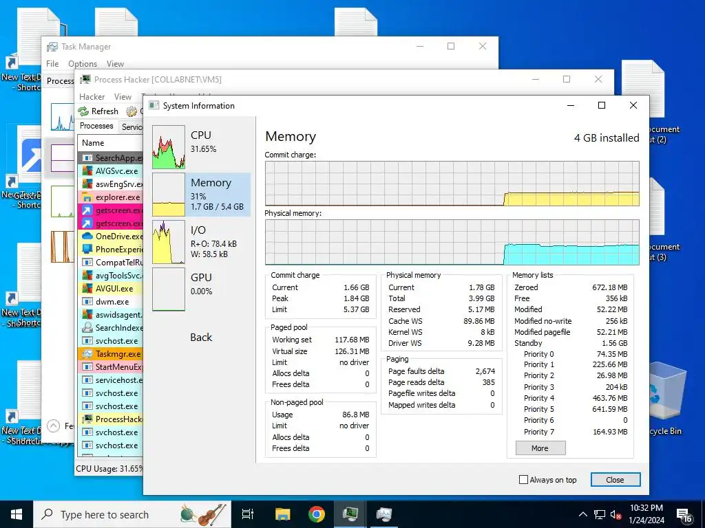Select the OneDrive.exe cloud icon
The height and width of the screenshot is (528, 705).
pos(87,236)
